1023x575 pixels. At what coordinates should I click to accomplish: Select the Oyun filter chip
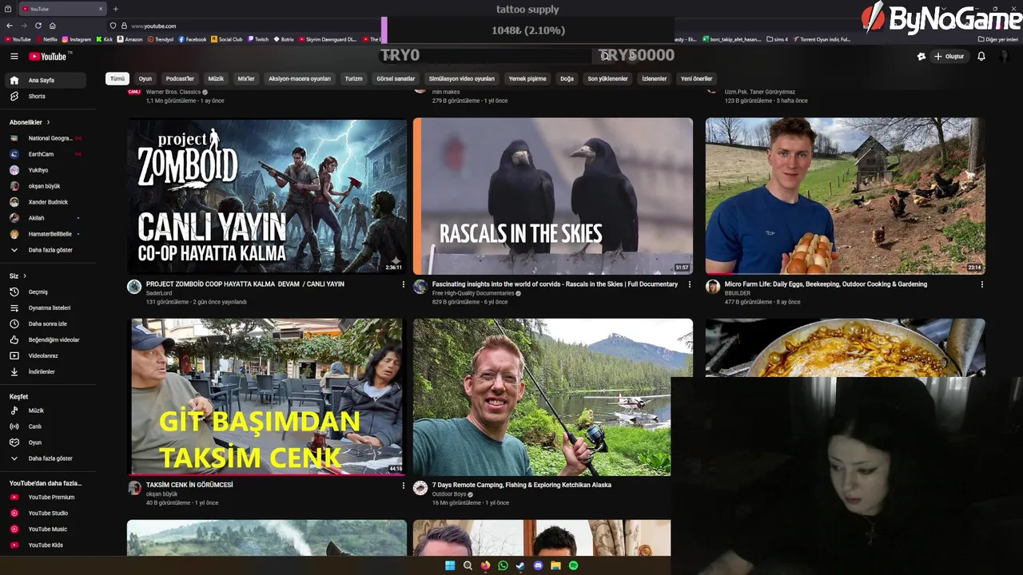(145, 79)
